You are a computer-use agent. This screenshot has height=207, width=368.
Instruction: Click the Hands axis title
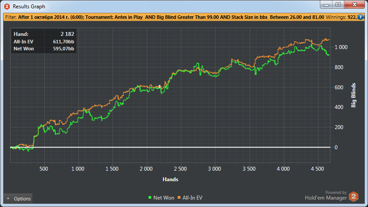[170, 179]
